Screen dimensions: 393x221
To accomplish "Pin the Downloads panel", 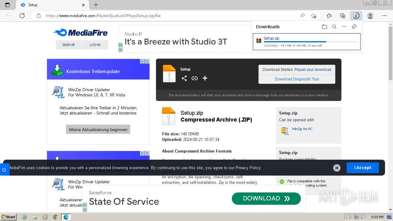I will coord(354,27).
